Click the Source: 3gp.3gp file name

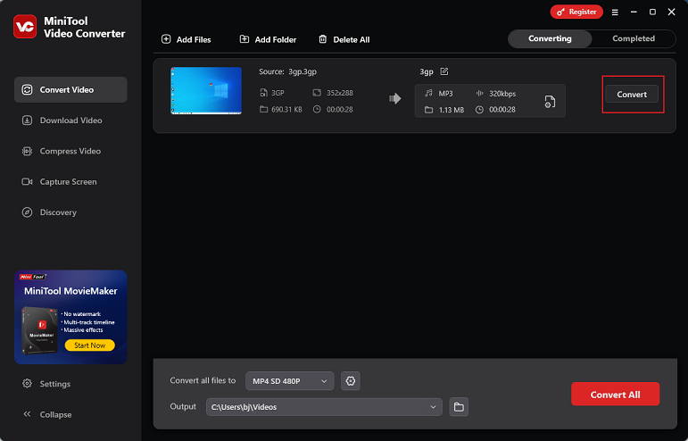(x=288, y=71)
